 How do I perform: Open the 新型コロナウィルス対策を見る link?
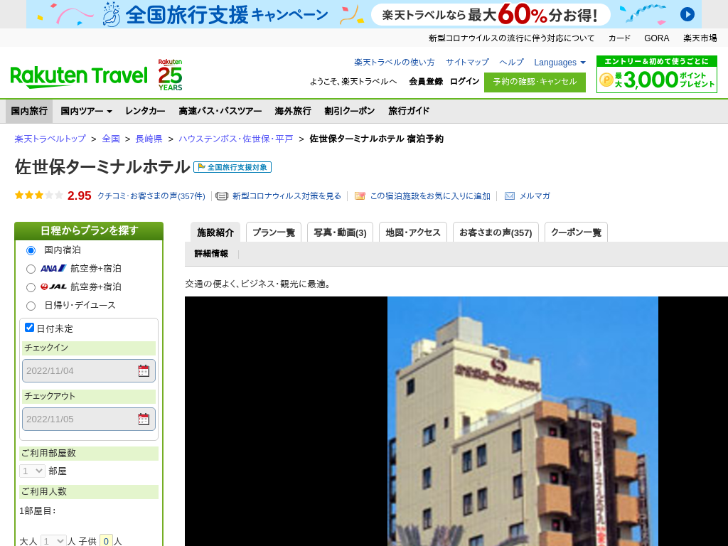(287, 196)
